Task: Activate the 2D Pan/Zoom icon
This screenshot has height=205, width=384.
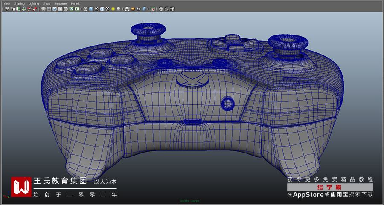Action: click(x=29, y=9)
